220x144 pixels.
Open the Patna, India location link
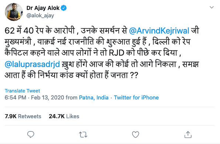pos(94,97)
